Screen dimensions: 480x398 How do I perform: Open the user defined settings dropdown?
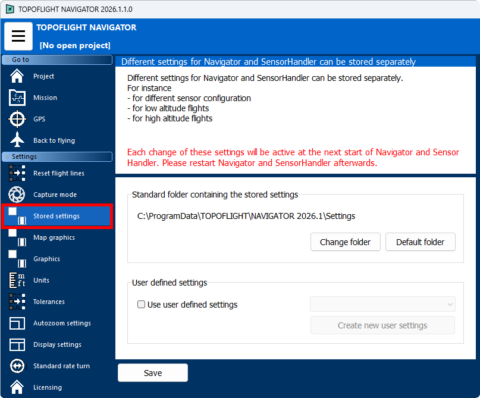coord(382,305)
